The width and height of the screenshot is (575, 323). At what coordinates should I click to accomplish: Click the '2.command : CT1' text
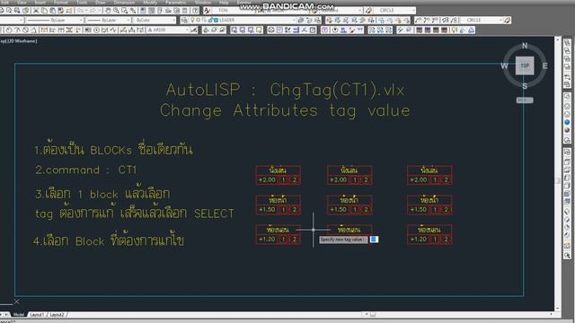pos(86,170)
